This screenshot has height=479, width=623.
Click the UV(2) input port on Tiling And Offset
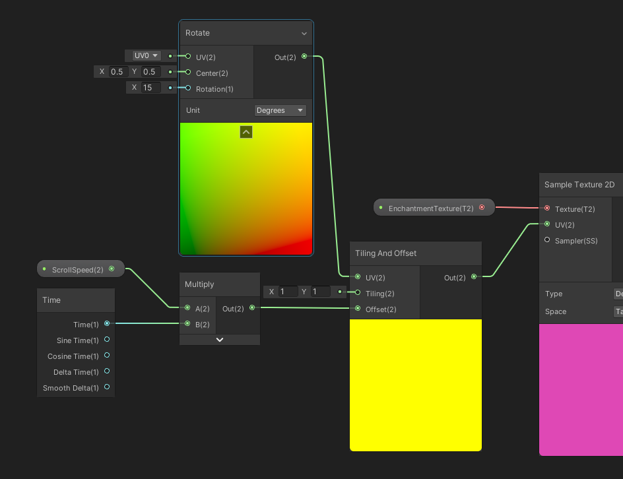tap(356, 277)
